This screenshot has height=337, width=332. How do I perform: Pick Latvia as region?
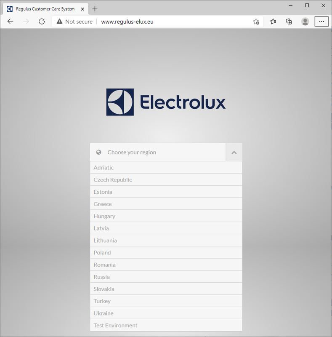click(166, 228)
